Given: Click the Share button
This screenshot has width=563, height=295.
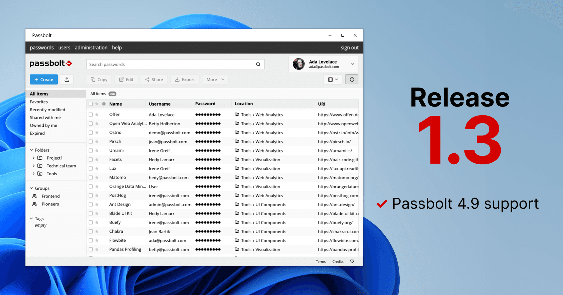Looking at the screenshot, I should [154, 80].
